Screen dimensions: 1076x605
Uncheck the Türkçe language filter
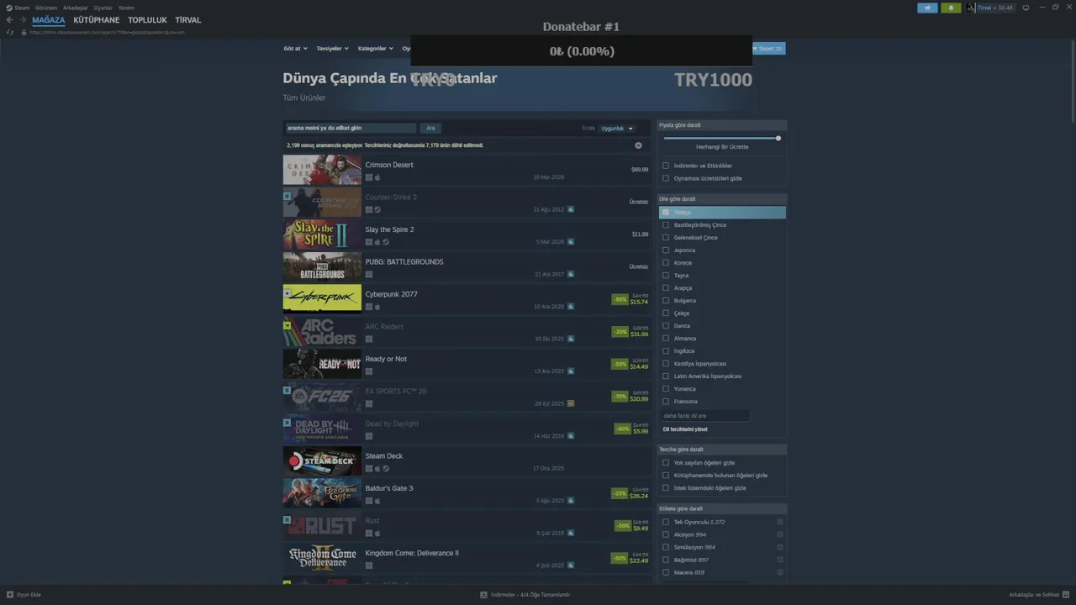[666, 213]
